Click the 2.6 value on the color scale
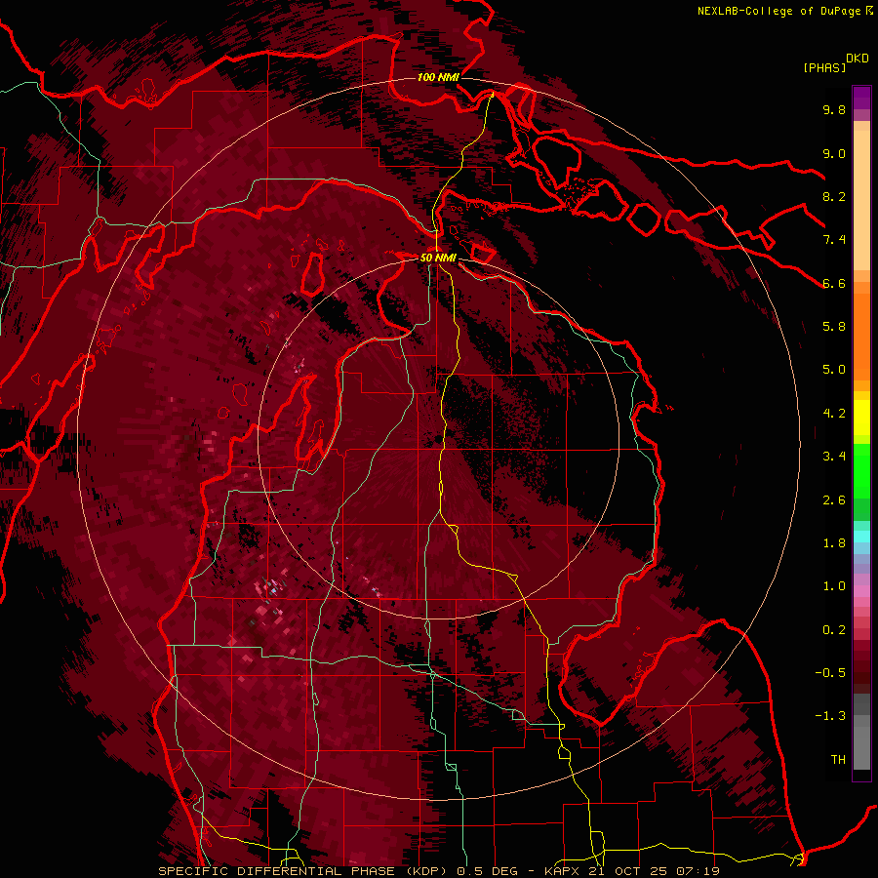The width and height of the screenshot is (878, 878). point(834,500)
